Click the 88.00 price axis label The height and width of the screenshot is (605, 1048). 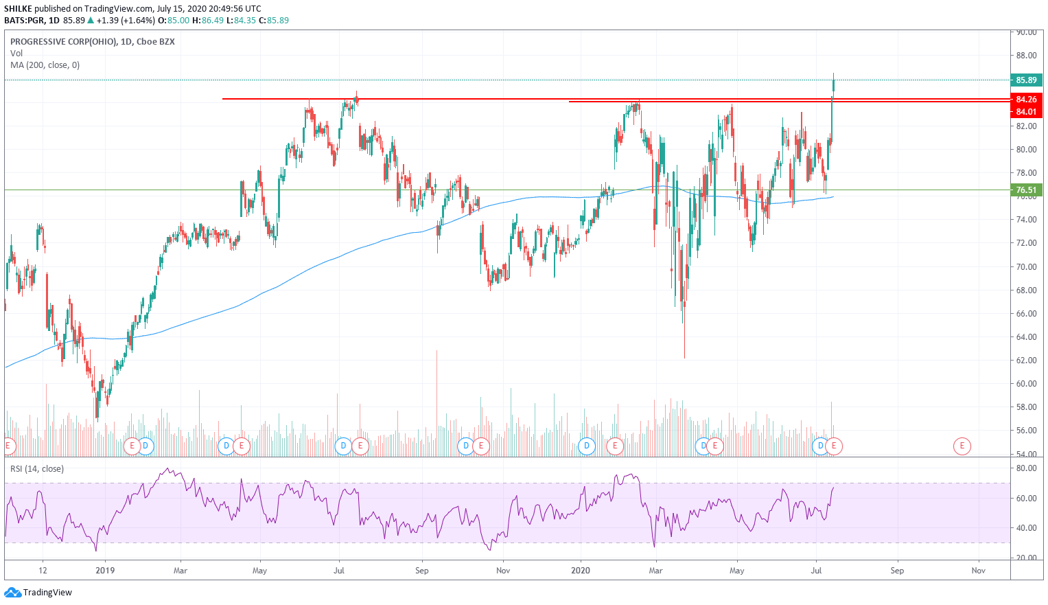click(x=1026, y=56)
